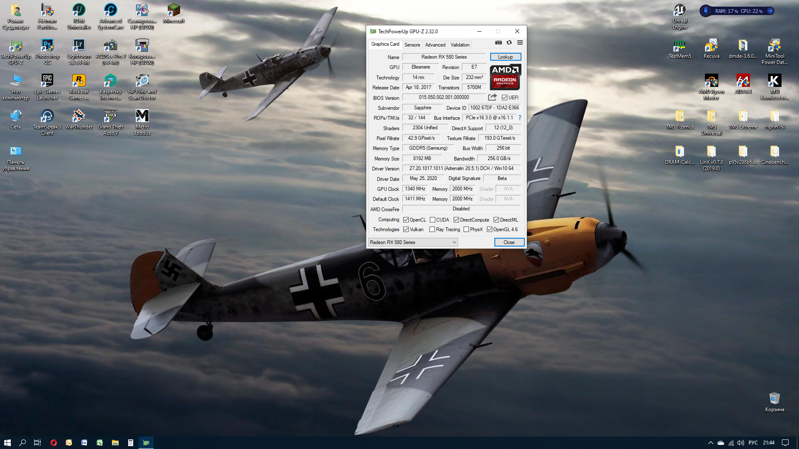This screenshot has width=799, height=449.
Task: Click the BIOS Version text field
Action: (x=444, y=97)
